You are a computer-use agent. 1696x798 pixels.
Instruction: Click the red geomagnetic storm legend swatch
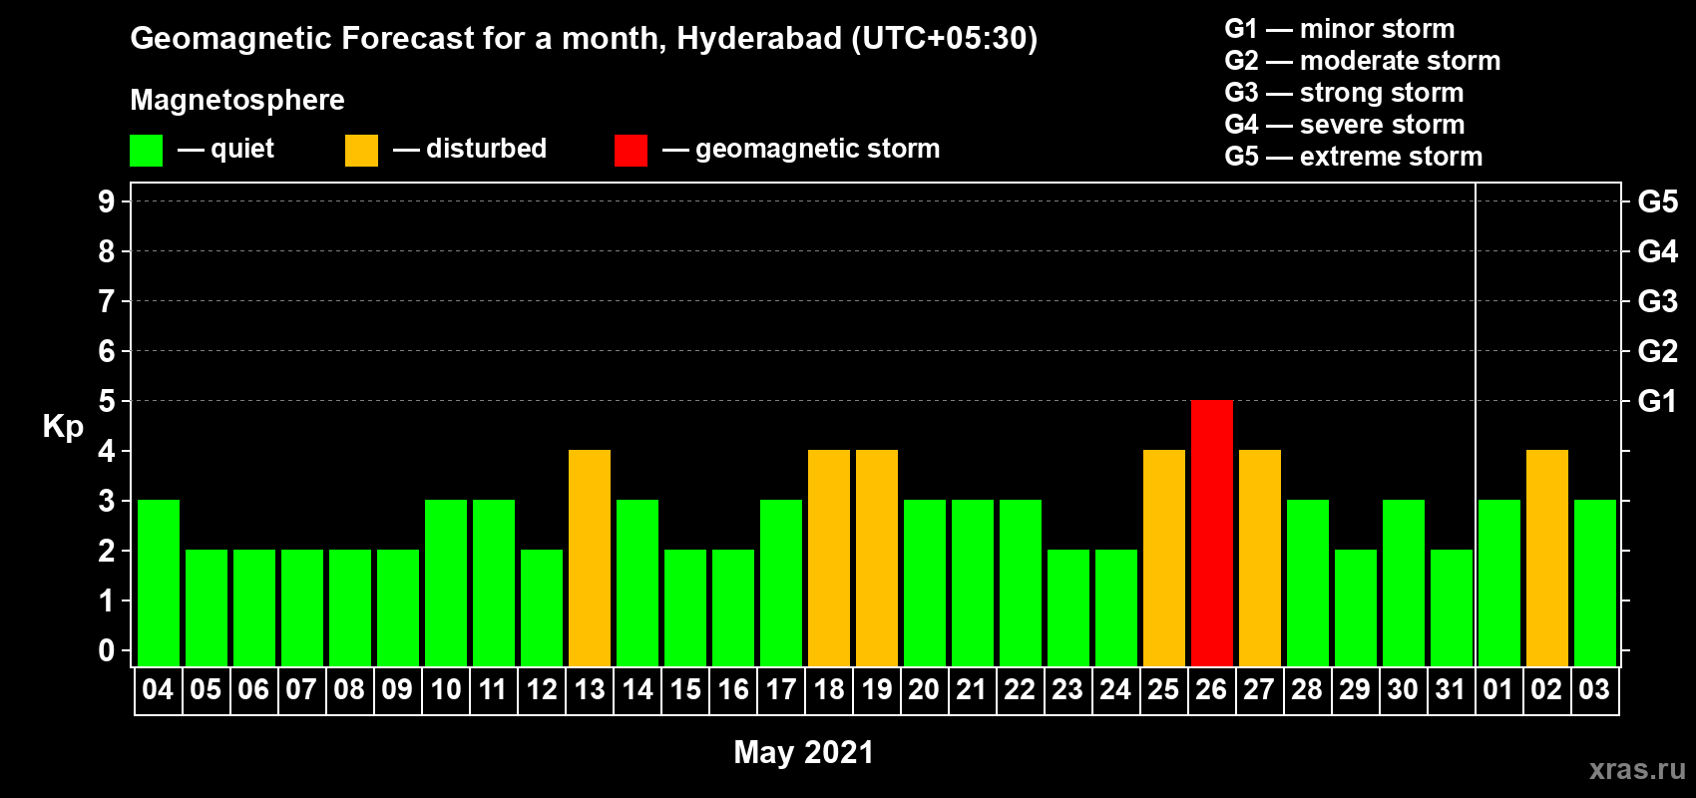point(631,151)
